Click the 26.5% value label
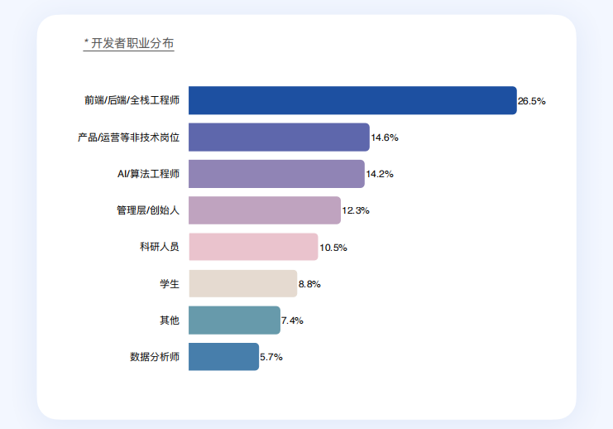This screenshot has height=429, width=613. pos(532,101)
